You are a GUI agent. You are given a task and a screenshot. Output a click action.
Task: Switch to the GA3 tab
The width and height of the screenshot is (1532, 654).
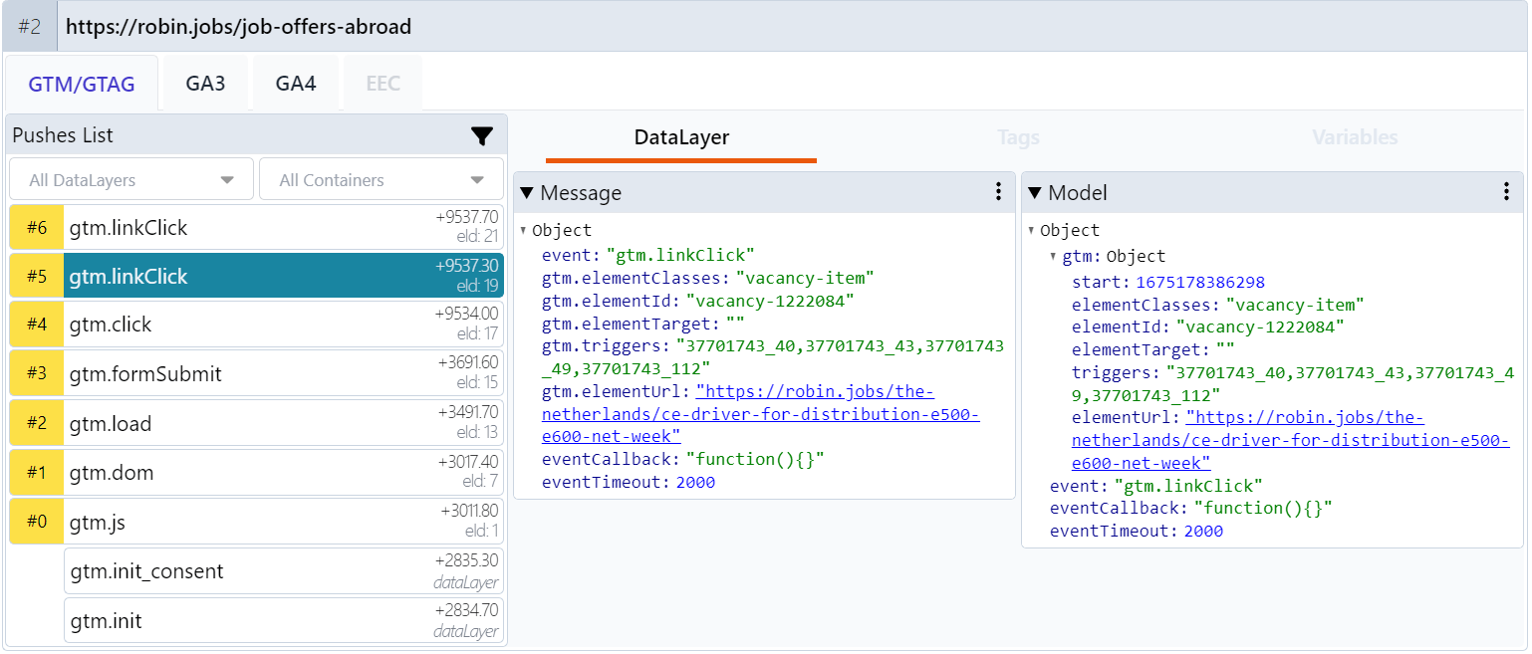tap(205, 84)
